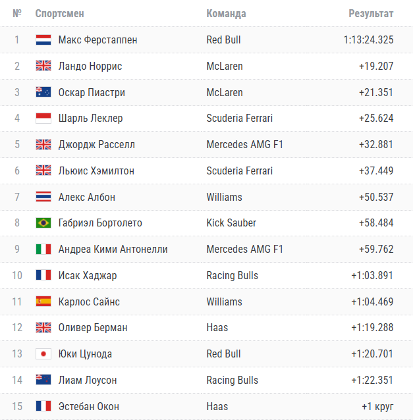The width and height of the screenshot is (413, 420).
Task: Click the Spanish flag beside Карлос Сайнс
Action: pyautogui.click(x=43, y=302)
